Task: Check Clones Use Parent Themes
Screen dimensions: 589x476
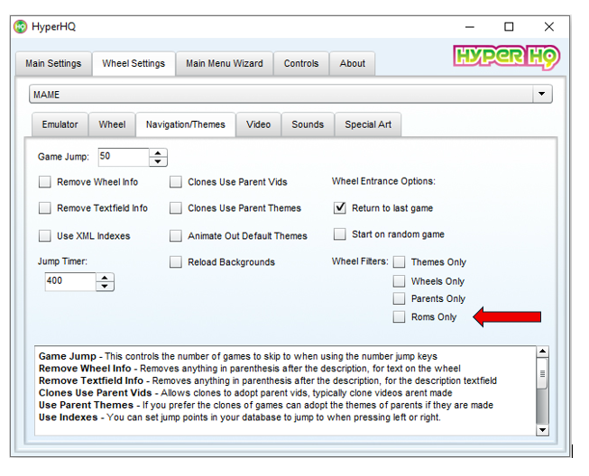Action: tap(175, 208)
